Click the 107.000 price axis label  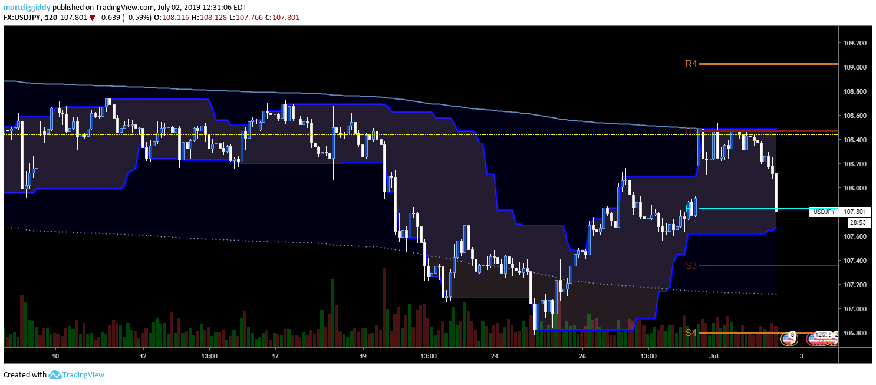pos(854,309)
